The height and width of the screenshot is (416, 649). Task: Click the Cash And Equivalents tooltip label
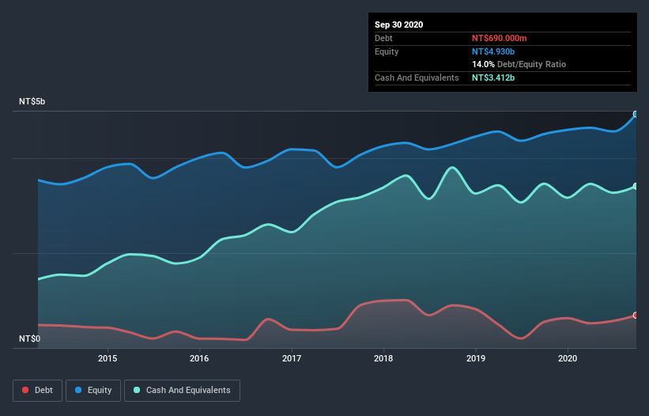[x=417, y=78]
